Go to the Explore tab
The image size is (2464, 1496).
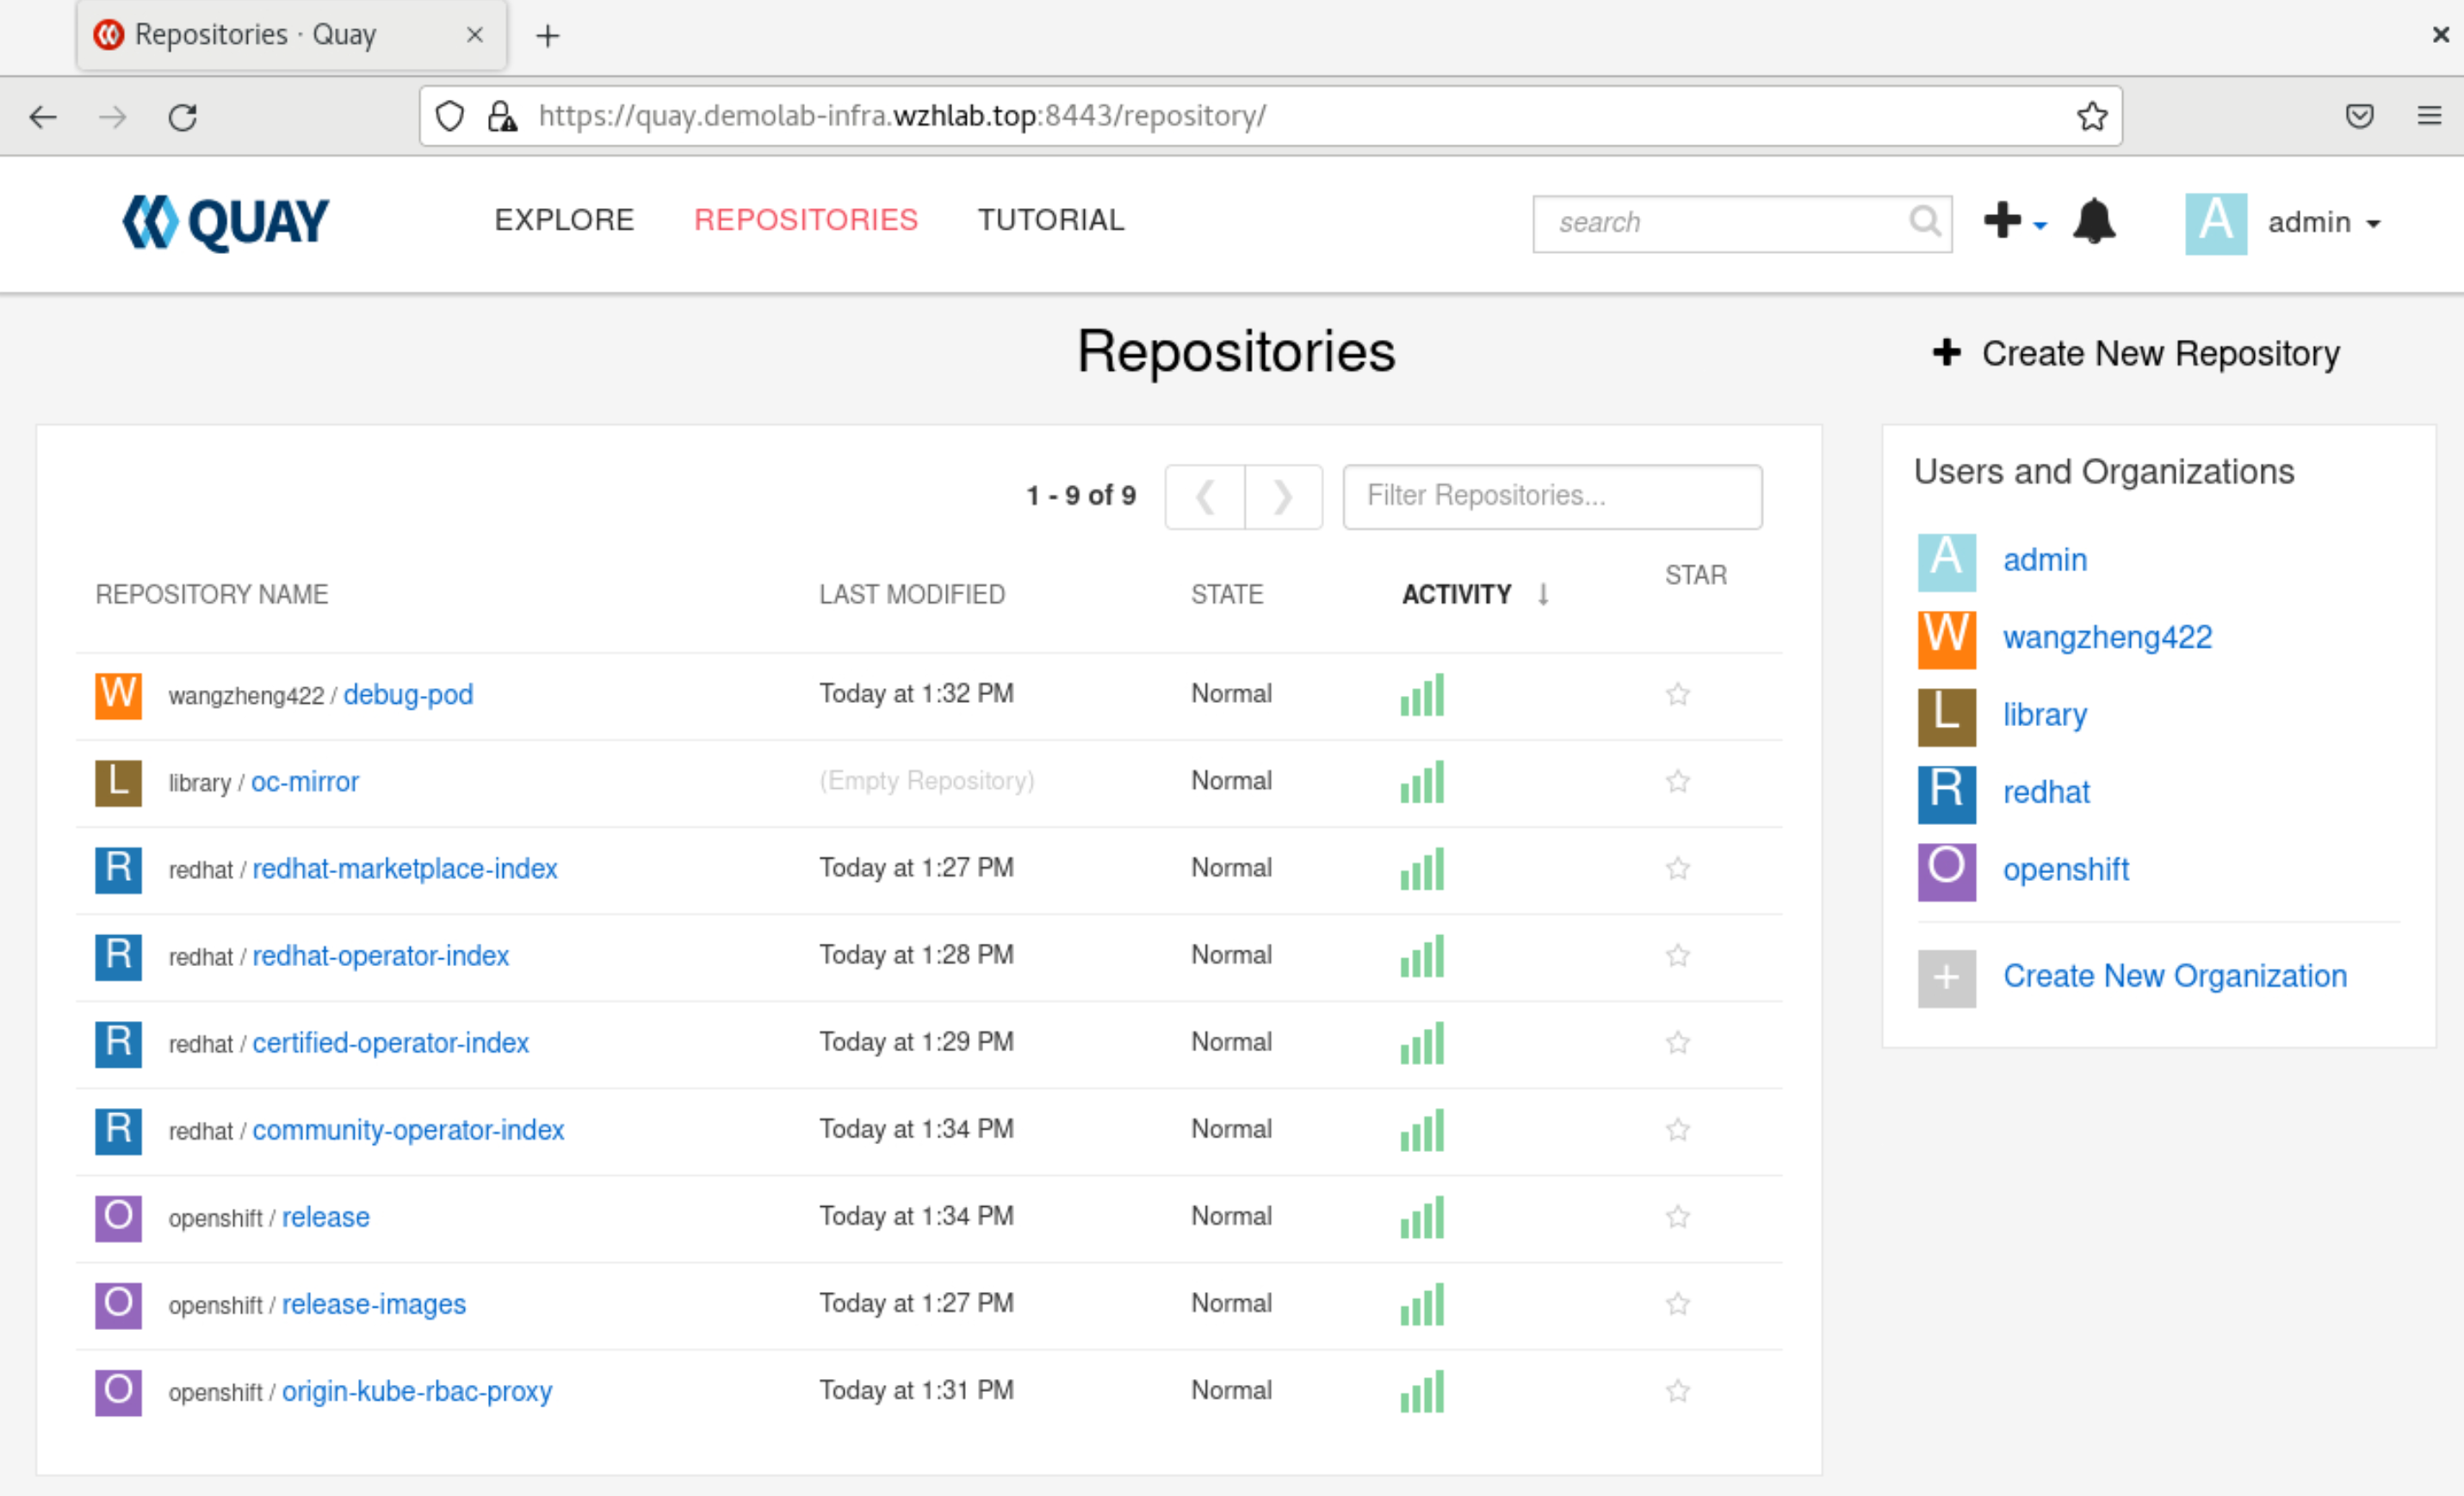tap(564, 220)
